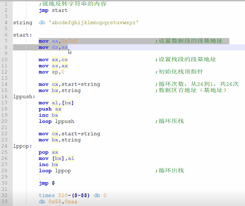245x206 pixels.
Task: Click line number 16 in the gutter
Action: point(5,97)
